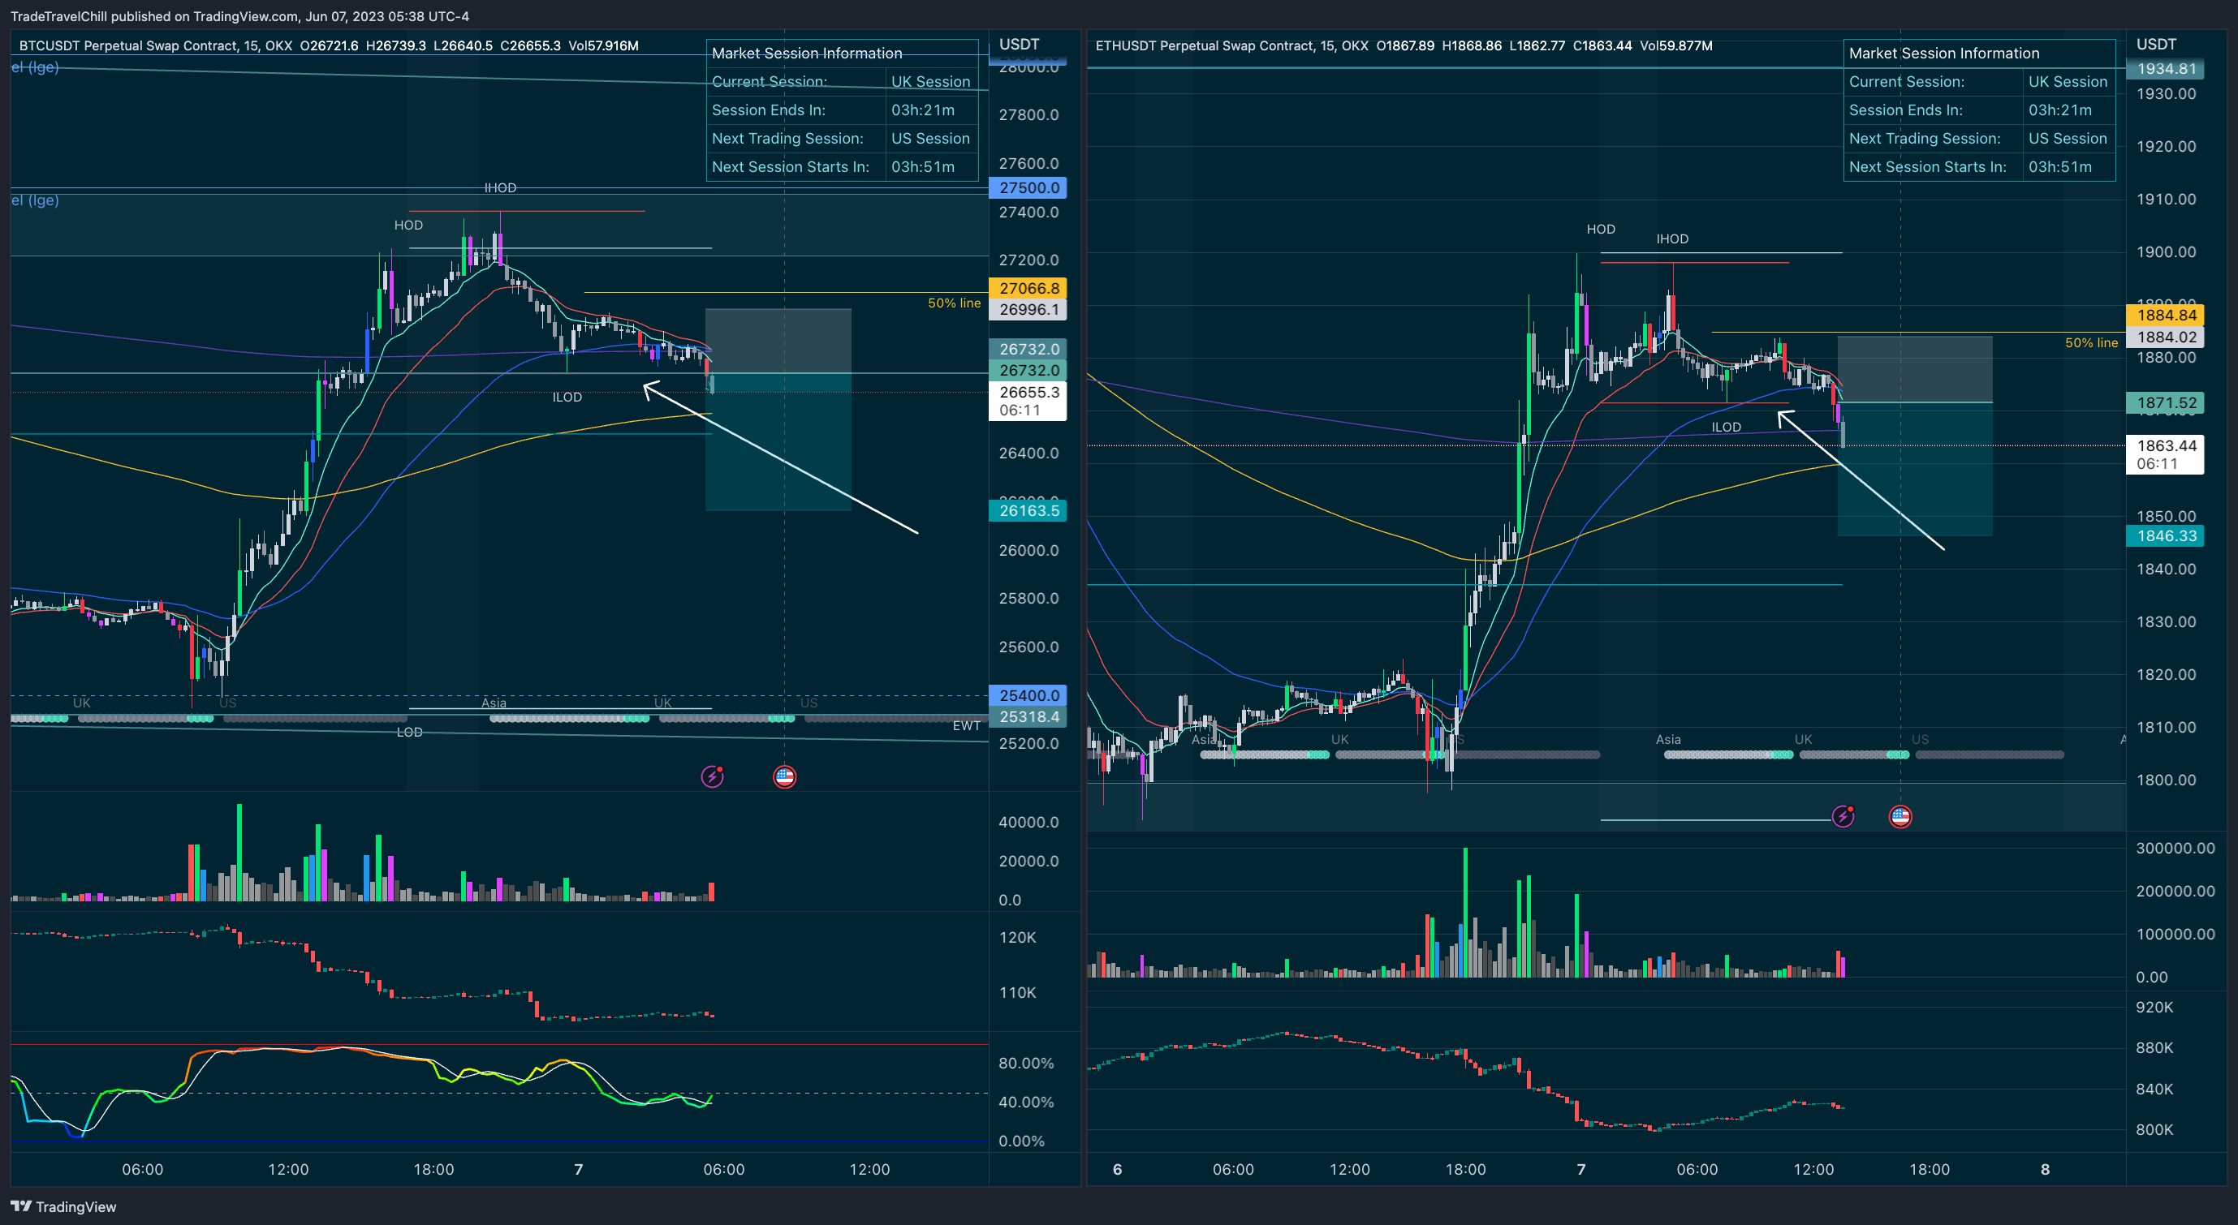This screenshot has height=1225, width=2238.
Task: Click the 1863.44 current price label
Action: (2165, 454)
